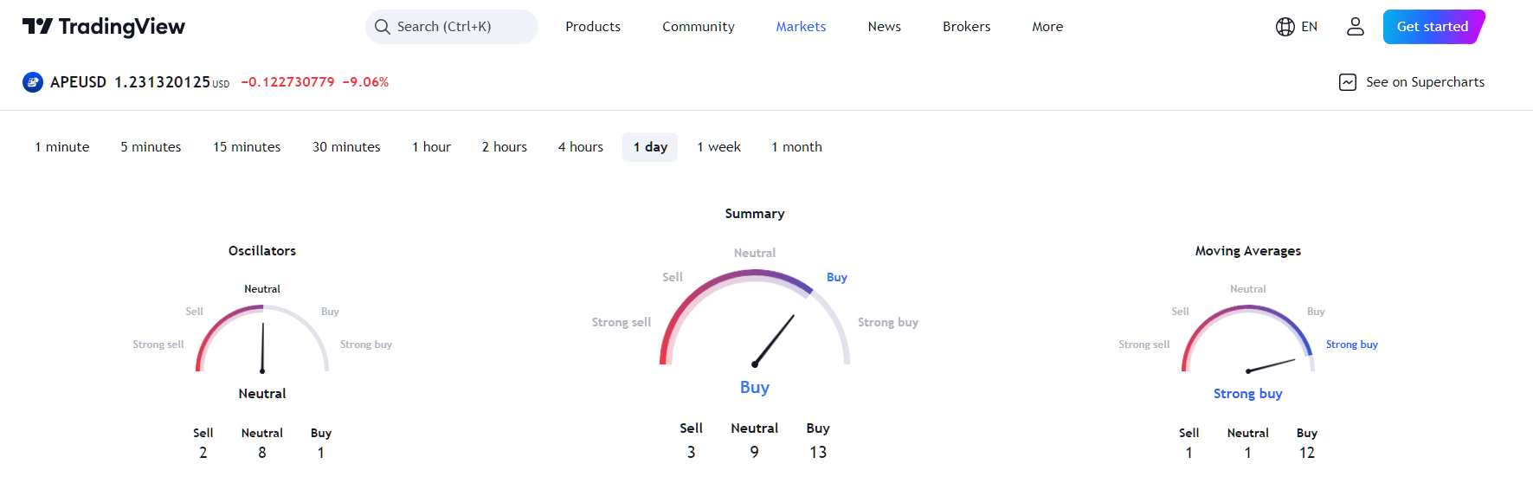Click the Neutral result under Oscillators gauge
This screenshot has width=1533, height=496.
pyautogui.click(x=262, y=394)
